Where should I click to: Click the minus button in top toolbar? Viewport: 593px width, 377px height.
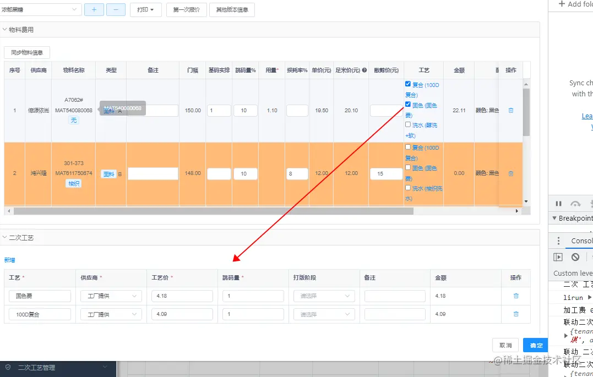coord(116,9)
